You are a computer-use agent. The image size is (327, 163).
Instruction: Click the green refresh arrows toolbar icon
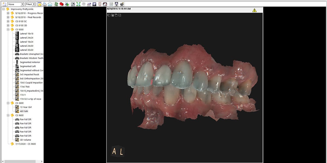coord(56,4)
